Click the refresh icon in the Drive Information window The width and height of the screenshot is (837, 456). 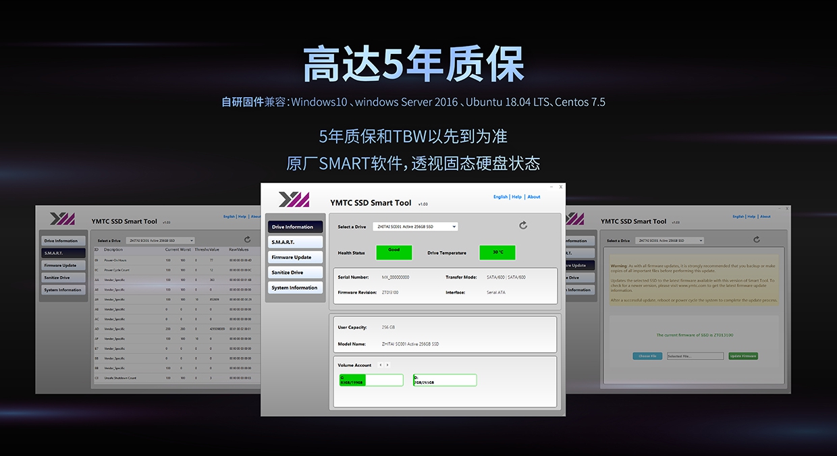point(523,225)
